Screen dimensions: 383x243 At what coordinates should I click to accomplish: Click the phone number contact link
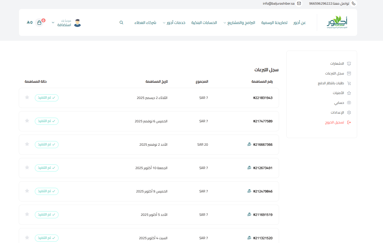click(x=329, y=4)
